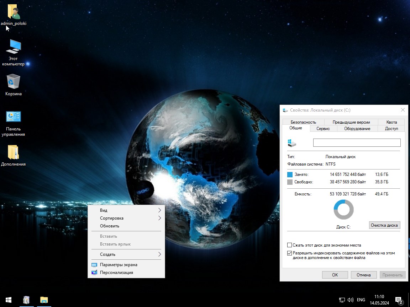Click 14 651 752 448 байт value

(348, 174)
